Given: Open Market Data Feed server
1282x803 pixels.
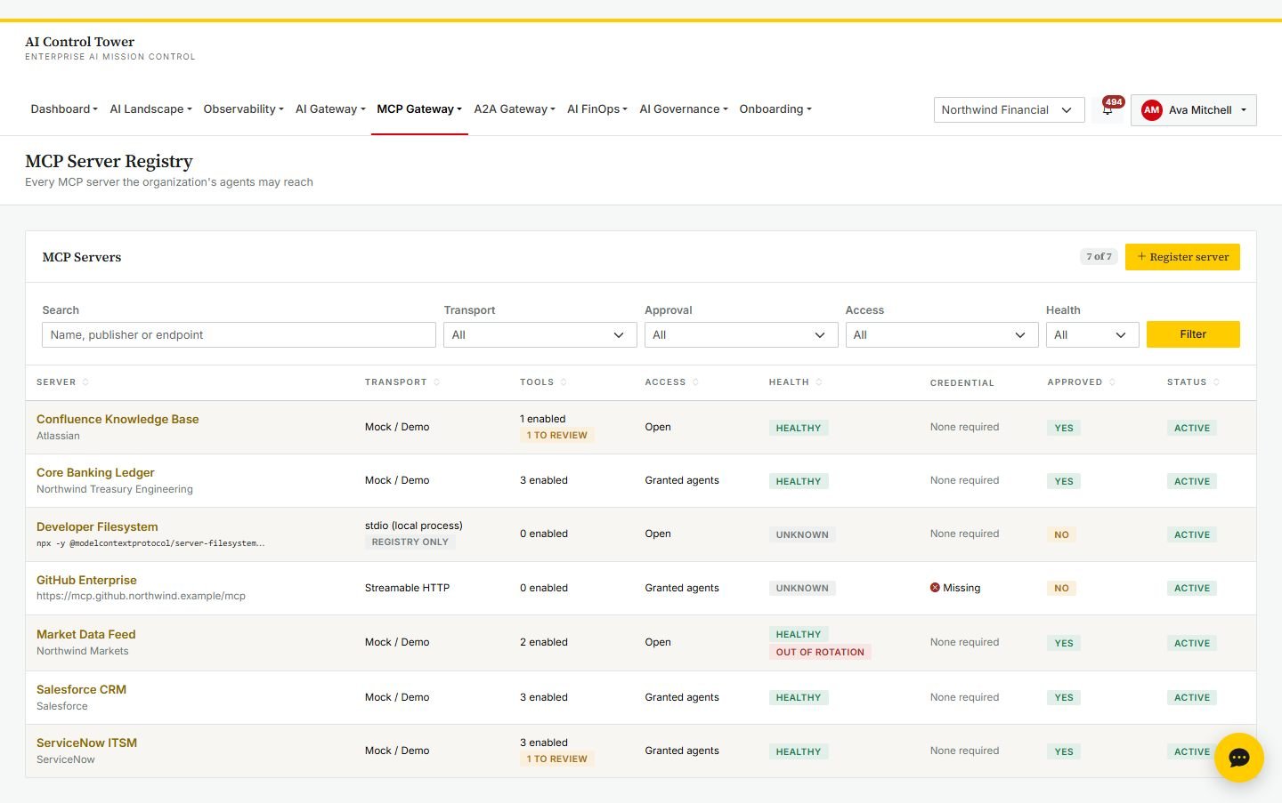Looking at the screenshot, I should [x=85, y=634].
